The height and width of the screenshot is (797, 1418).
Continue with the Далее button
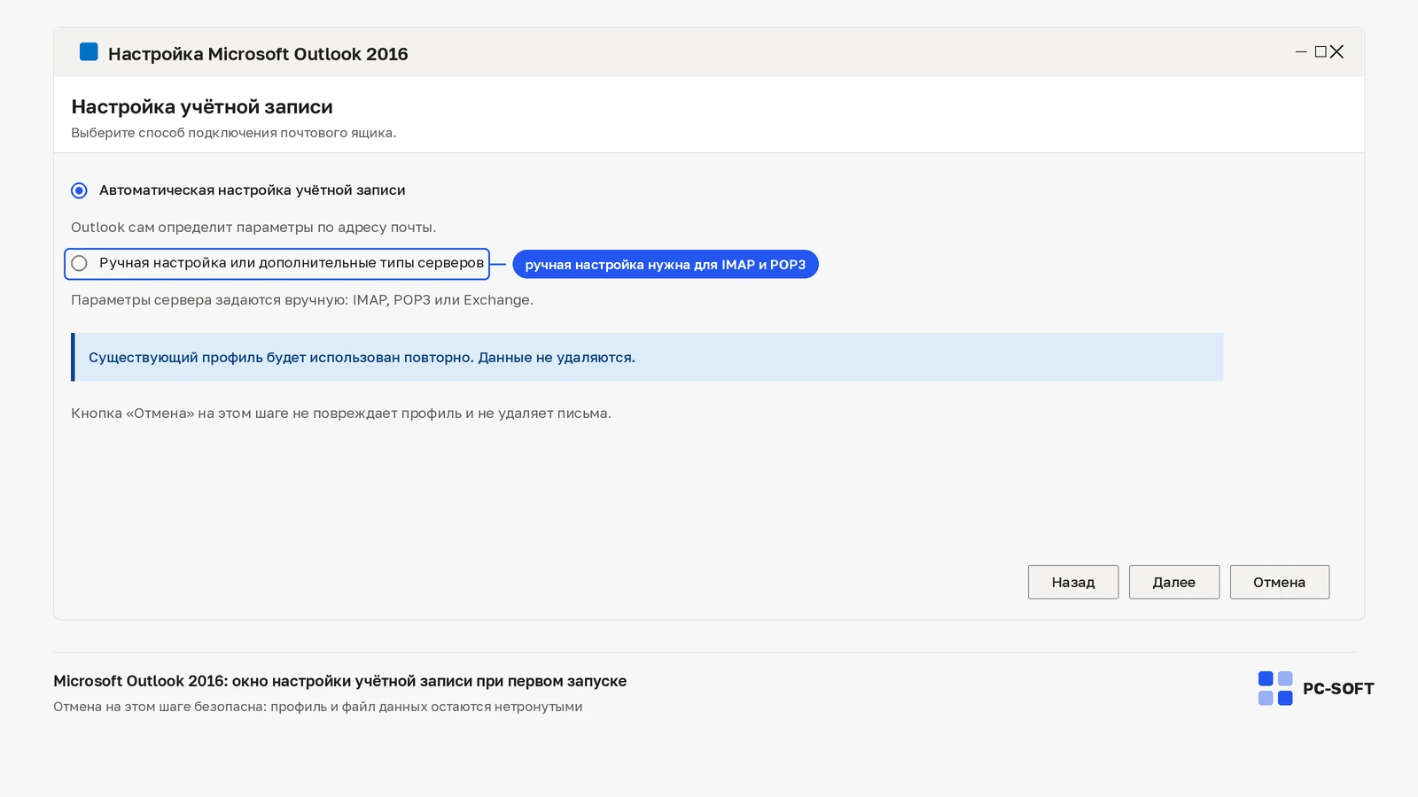(1174, 582)
